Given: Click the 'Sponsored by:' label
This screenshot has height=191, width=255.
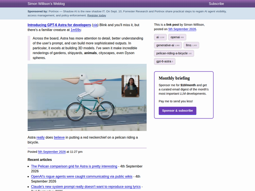Looking at the screenshot, I should (x=38, y=11).
